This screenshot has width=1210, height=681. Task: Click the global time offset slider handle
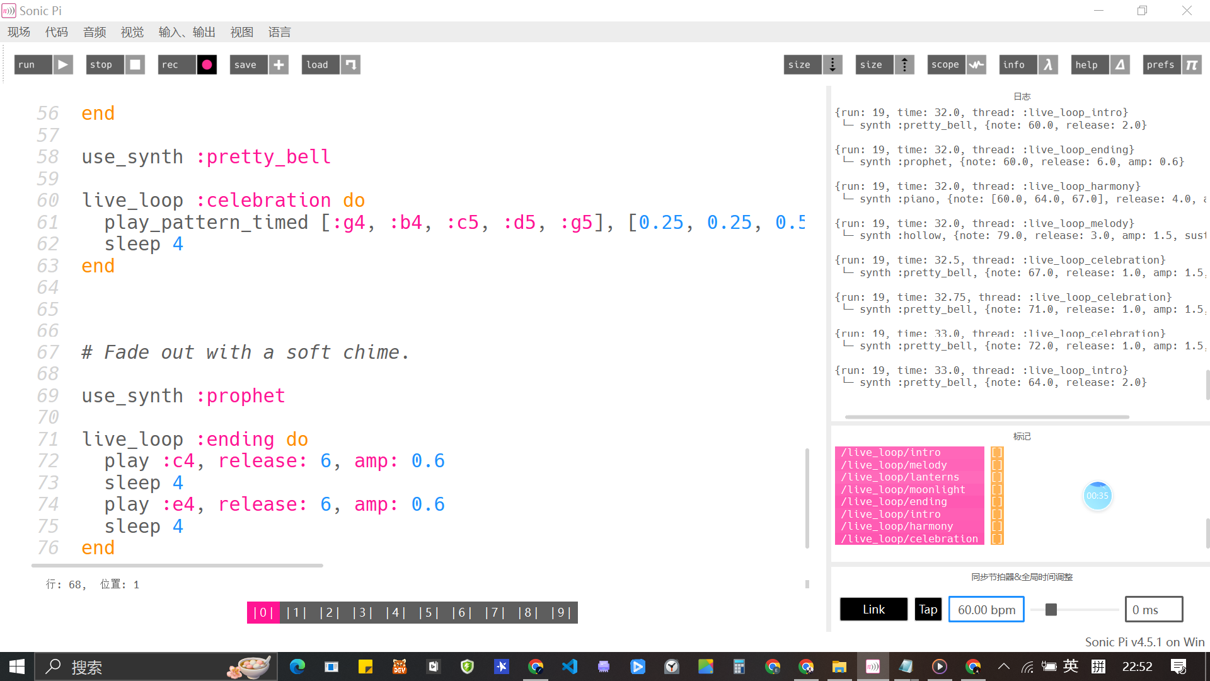click(1051, 609)
